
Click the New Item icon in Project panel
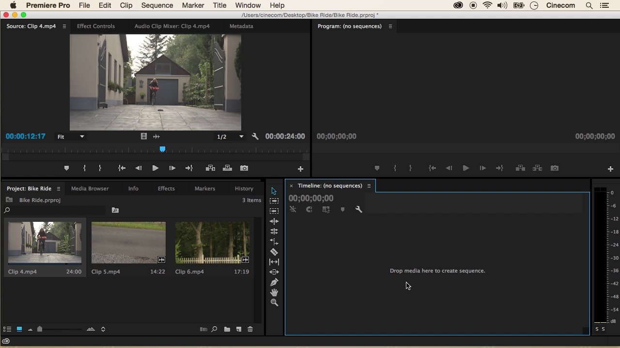pyautogui.click(x=239, y=329)
